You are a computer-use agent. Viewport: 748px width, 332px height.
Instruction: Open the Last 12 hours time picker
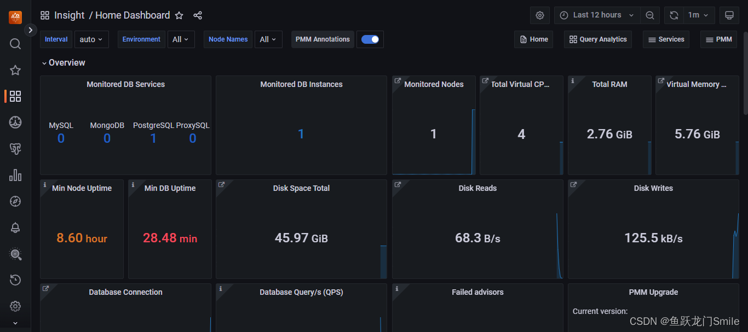click(x=597, y=15)
